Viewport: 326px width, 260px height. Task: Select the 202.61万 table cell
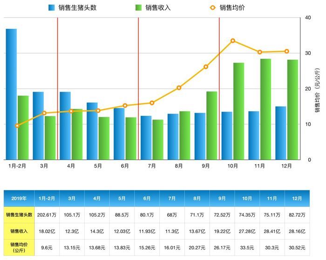pyautogui.click(x=47, y=215)
